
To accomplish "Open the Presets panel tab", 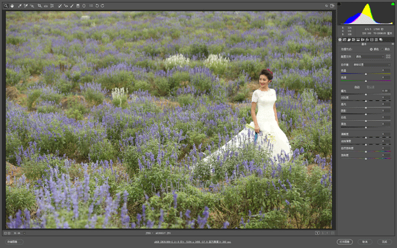I will (x=377, y=40).
